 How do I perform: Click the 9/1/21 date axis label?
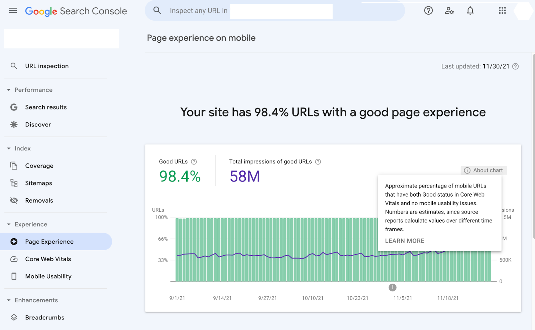[177, 298]
